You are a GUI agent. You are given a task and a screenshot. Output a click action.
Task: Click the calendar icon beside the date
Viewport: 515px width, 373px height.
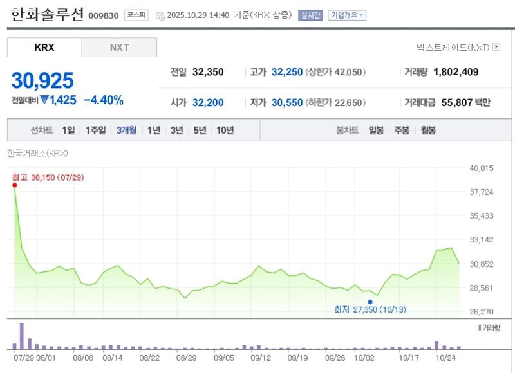coord(160,15)
